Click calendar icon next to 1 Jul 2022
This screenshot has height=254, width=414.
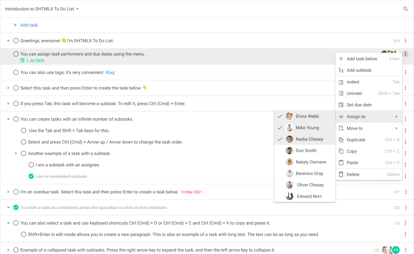click(x=22, y=60)
